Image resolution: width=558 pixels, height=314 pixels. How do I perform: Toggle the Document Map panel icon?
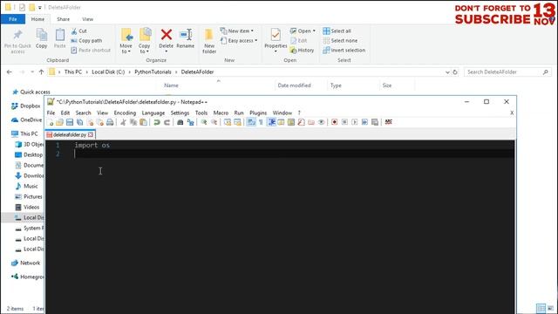[291, 122]
